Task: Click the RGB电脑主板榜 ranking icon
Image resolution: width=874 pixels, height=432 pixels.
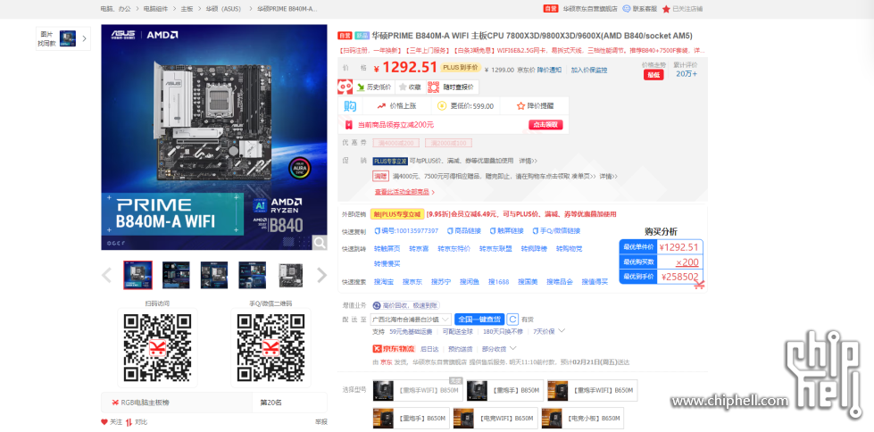Action: point(114,403)
